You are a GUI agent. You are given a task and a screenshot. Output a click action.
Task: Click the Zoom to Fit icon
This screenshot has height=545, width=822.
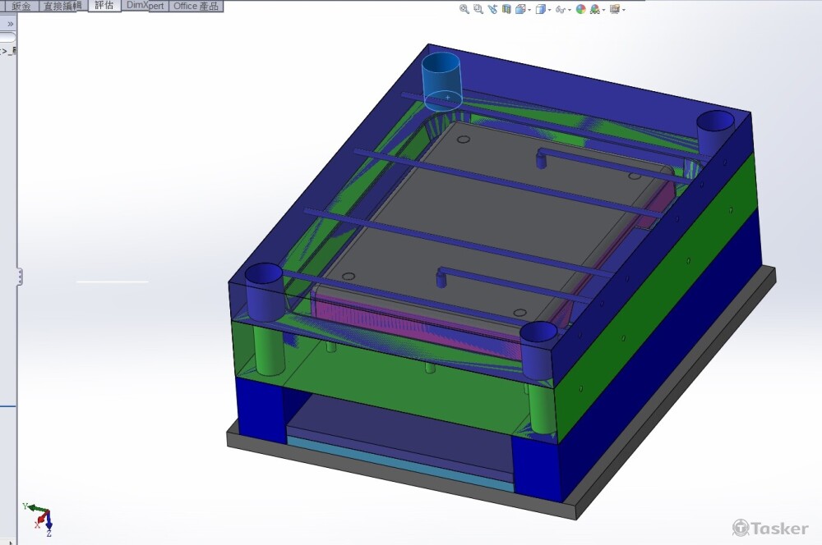tap(464, 9)
